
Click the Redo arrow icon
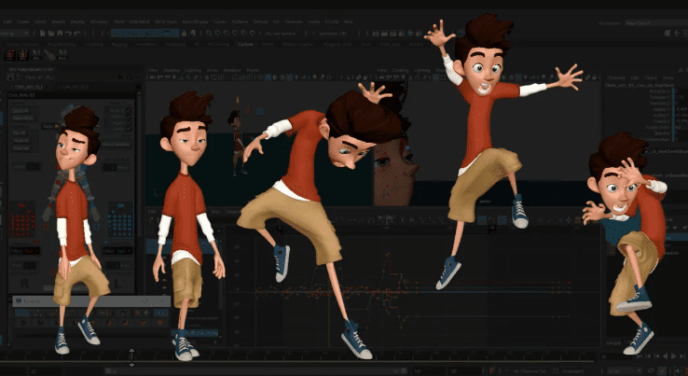point(77,33)
